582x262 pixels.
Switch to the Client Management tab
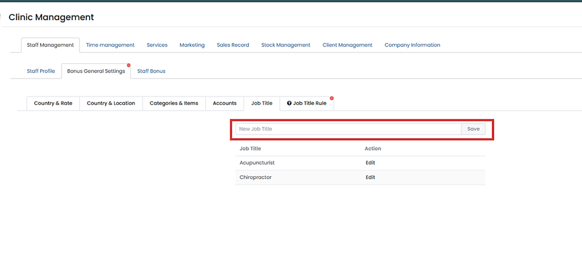[347, 45]
